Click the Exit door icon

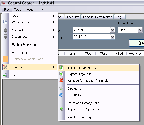tap(5, 75)
